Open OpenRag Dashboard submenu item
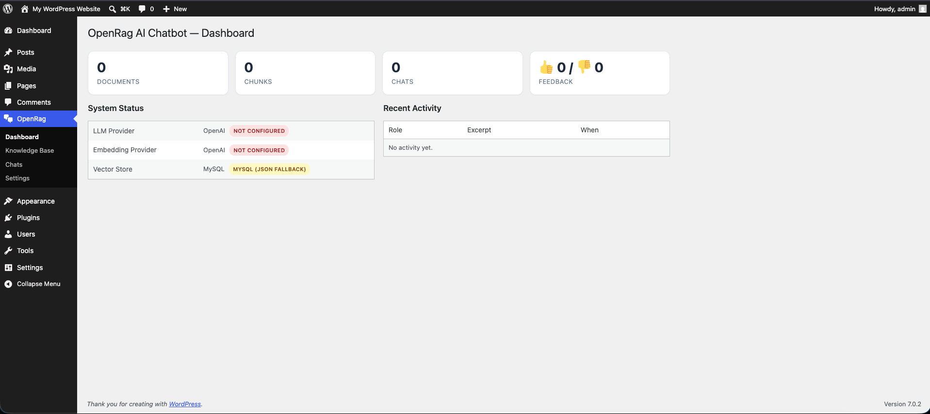This screenshot has width=930, height=414. 22,137
